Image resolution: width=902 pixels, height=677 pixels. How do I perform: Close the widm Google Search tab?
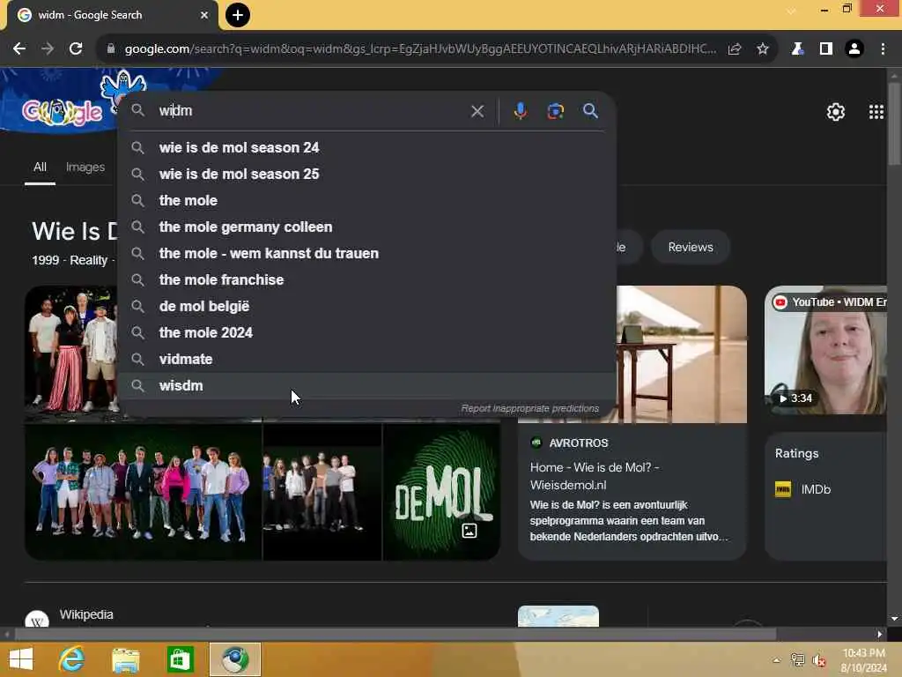204,15
